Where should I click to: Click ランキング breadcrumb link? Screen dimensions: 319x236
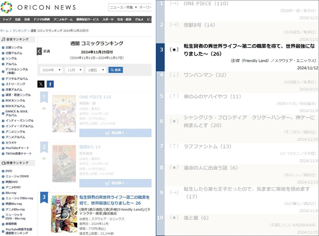pos(20,31)
